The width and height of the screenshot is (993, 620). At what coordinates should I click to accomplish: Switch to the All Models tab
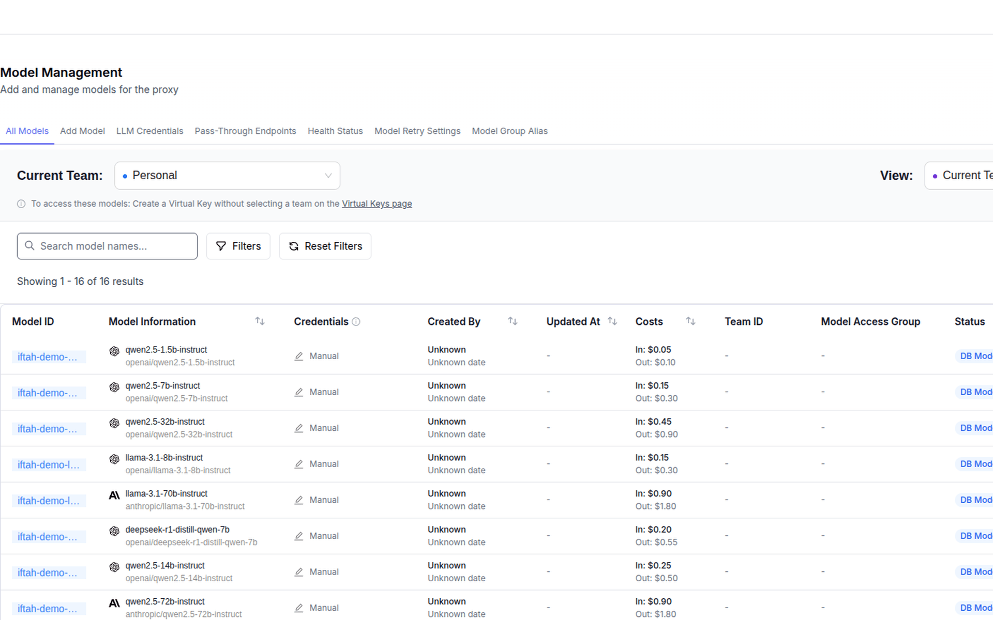click(27, 131)
